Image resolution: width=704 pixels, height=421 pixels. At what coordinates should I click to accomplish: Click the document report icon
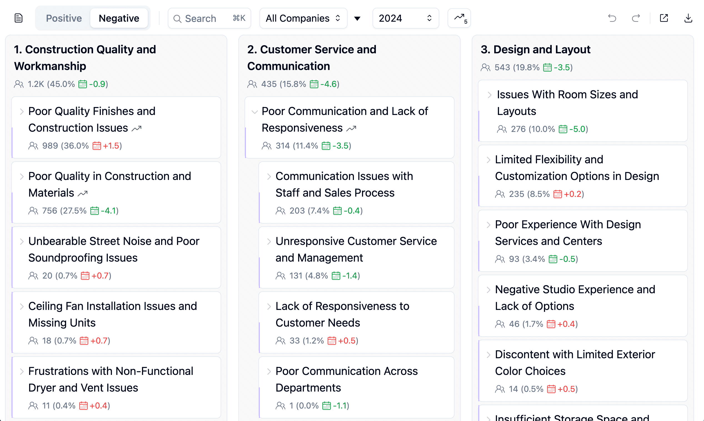tap(18, 18)
